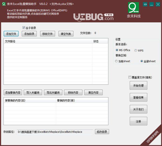This screenshot has width=162, height=146.
Task: Click 导入关键词 button
Action: [33, 92]
